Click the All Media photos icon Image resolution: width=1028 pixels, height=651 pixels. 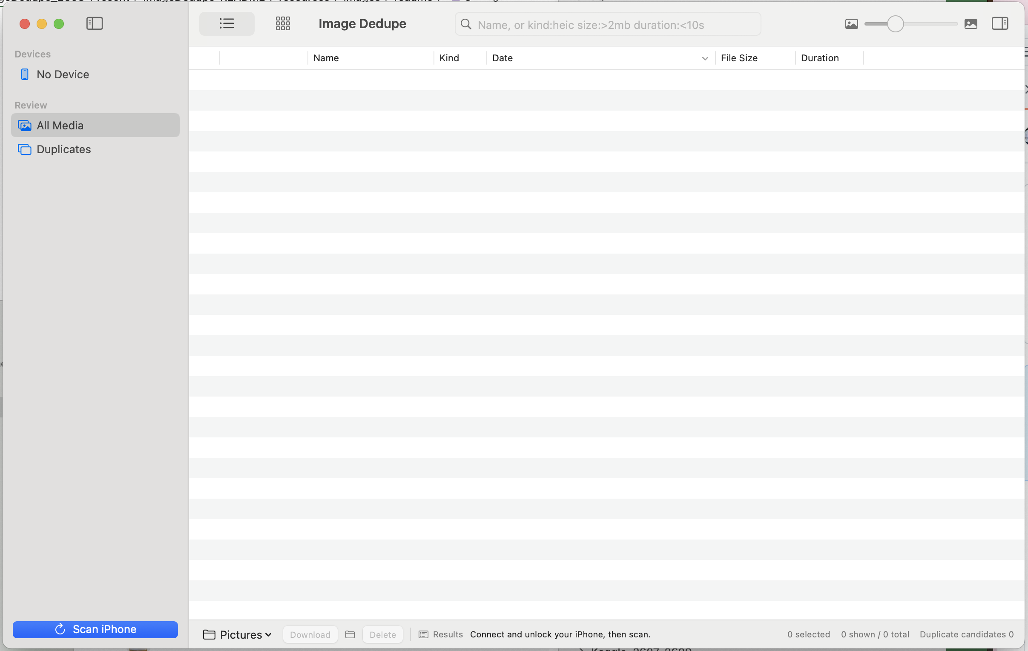(x=25, y=126)
